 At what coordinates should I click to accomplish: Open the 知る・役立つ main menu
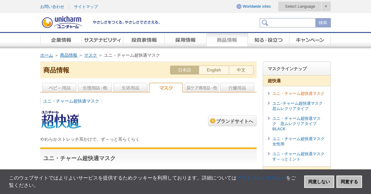tap(268, 40)
